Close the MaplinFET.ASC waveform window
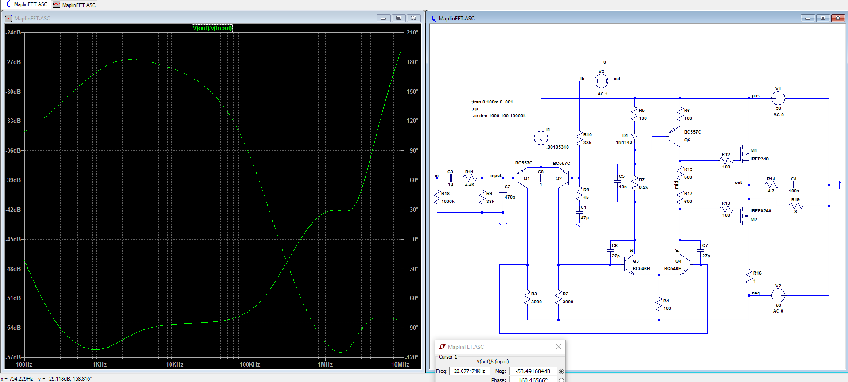Viewport: 848px width, 382px height. point(413,18)
